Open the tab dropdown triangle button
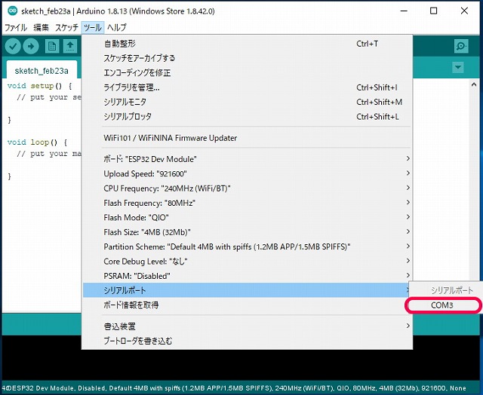This screenshot has height=395, width=483. click(458, 67)
